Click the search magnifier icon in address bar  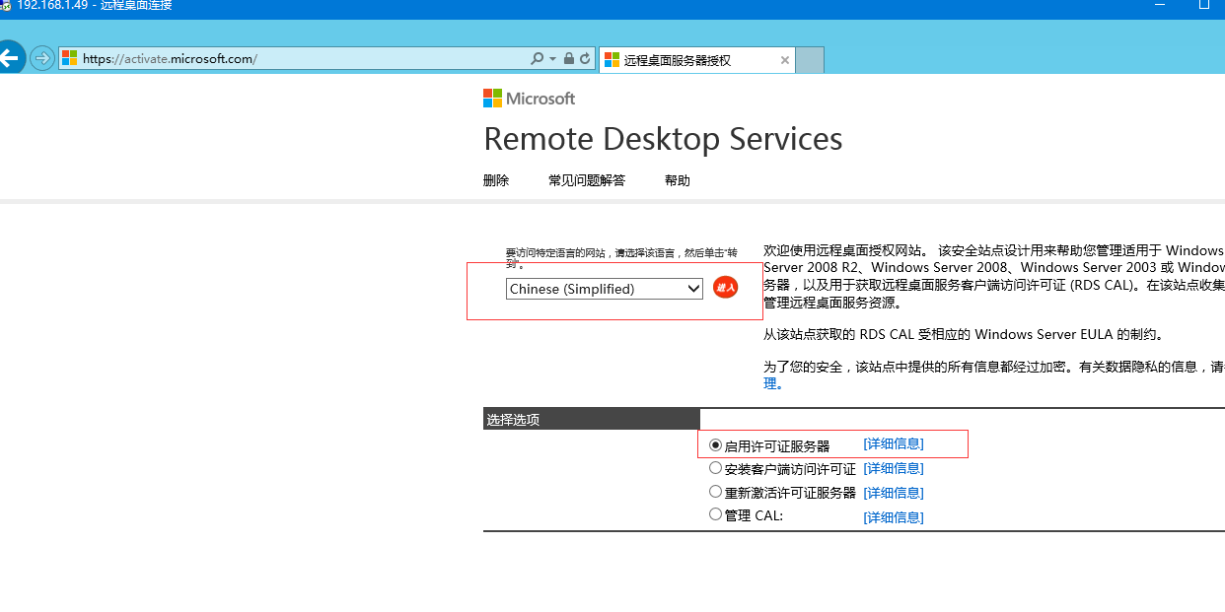(x=537, y=59)
